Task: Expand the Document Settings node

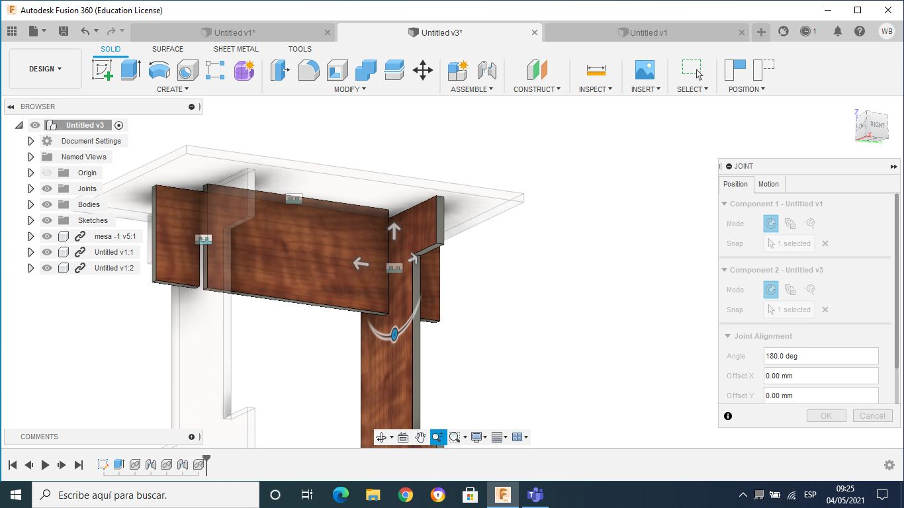Action: pos(30,141)
